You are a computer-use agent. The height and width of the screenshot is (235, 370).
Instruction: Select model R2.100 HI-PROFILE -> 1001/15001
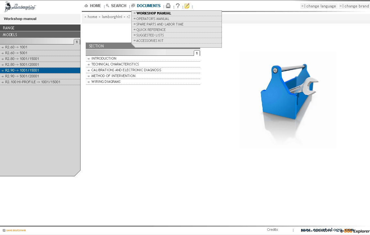pyautogui.click(x=40, y=82)
